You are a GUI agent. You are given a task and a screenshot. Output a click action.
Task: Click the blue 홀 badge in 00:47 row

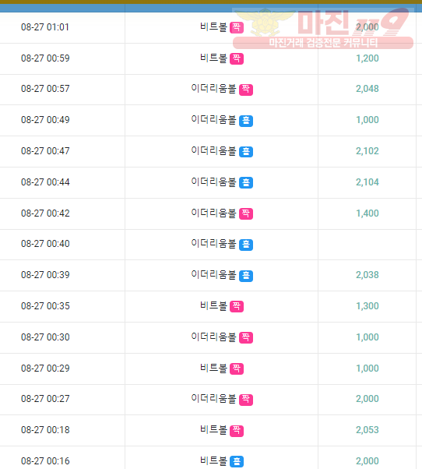pyautogui.click(x=246, y=152)
